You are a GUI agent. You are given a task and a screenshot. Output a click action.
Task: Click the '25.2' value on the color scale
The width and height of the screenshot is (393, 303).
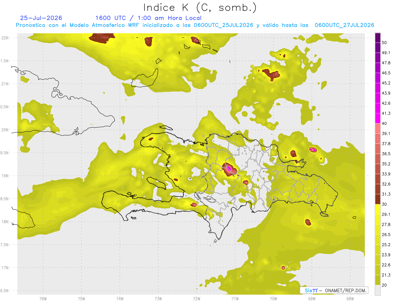coord(386,244)
